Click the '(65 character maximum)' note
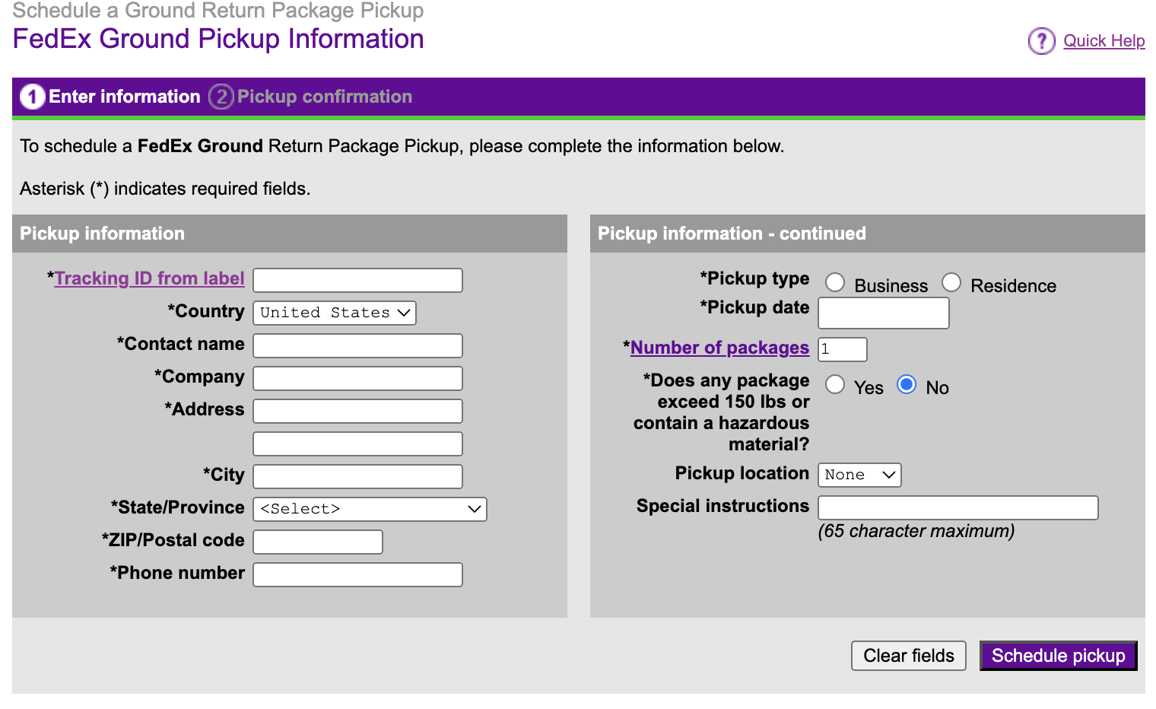The width and height of the screenshot is (1156, 709). 916,531
